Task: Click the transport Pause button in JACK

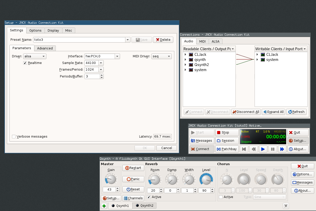Action: coord(272,149)
